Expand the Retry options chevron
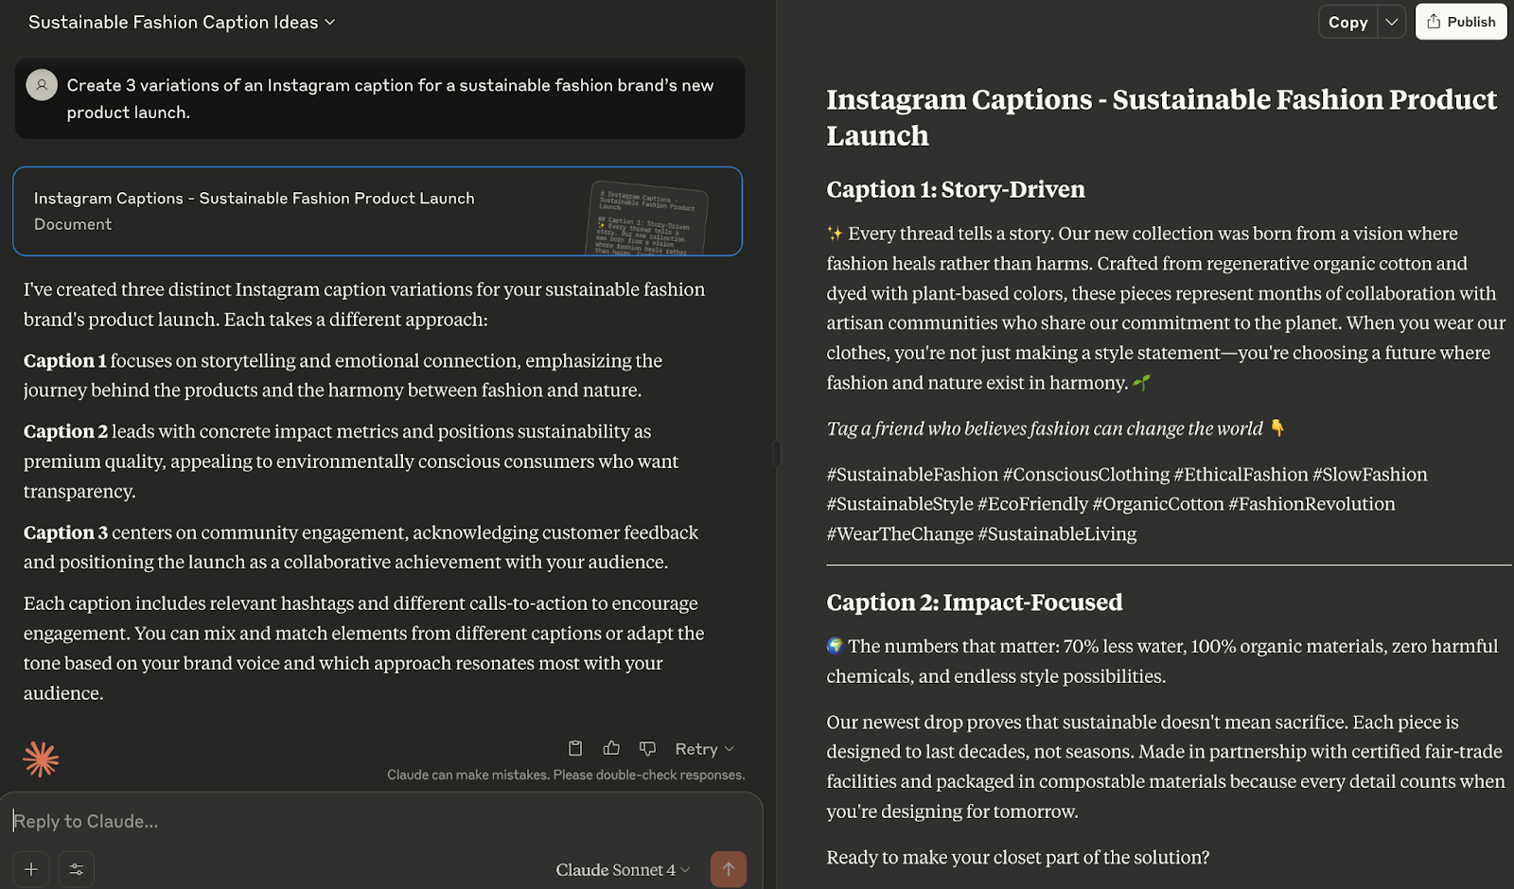The width and height of the screenshot is (1514, 889). pos(730,749)
